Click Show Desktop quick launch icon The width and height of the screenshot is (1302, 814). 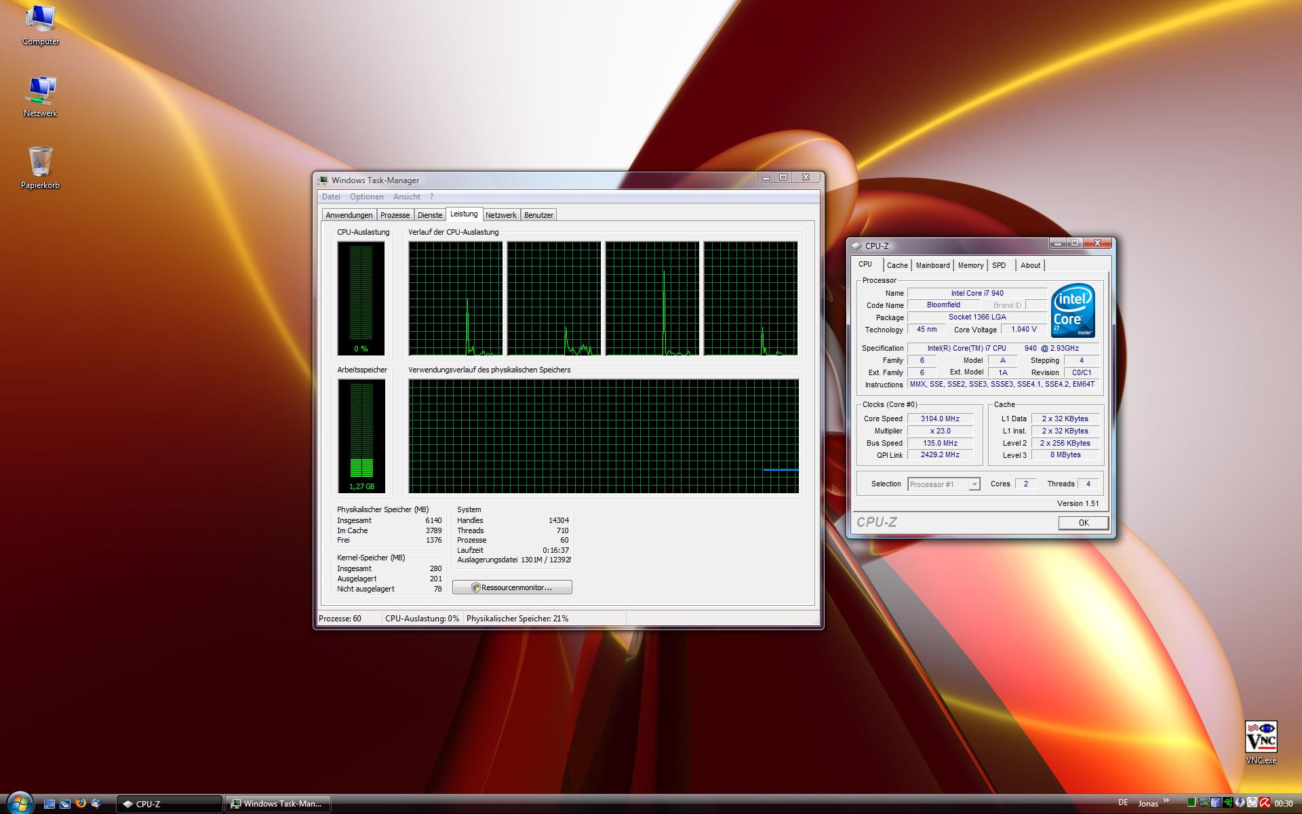point(49,804)
